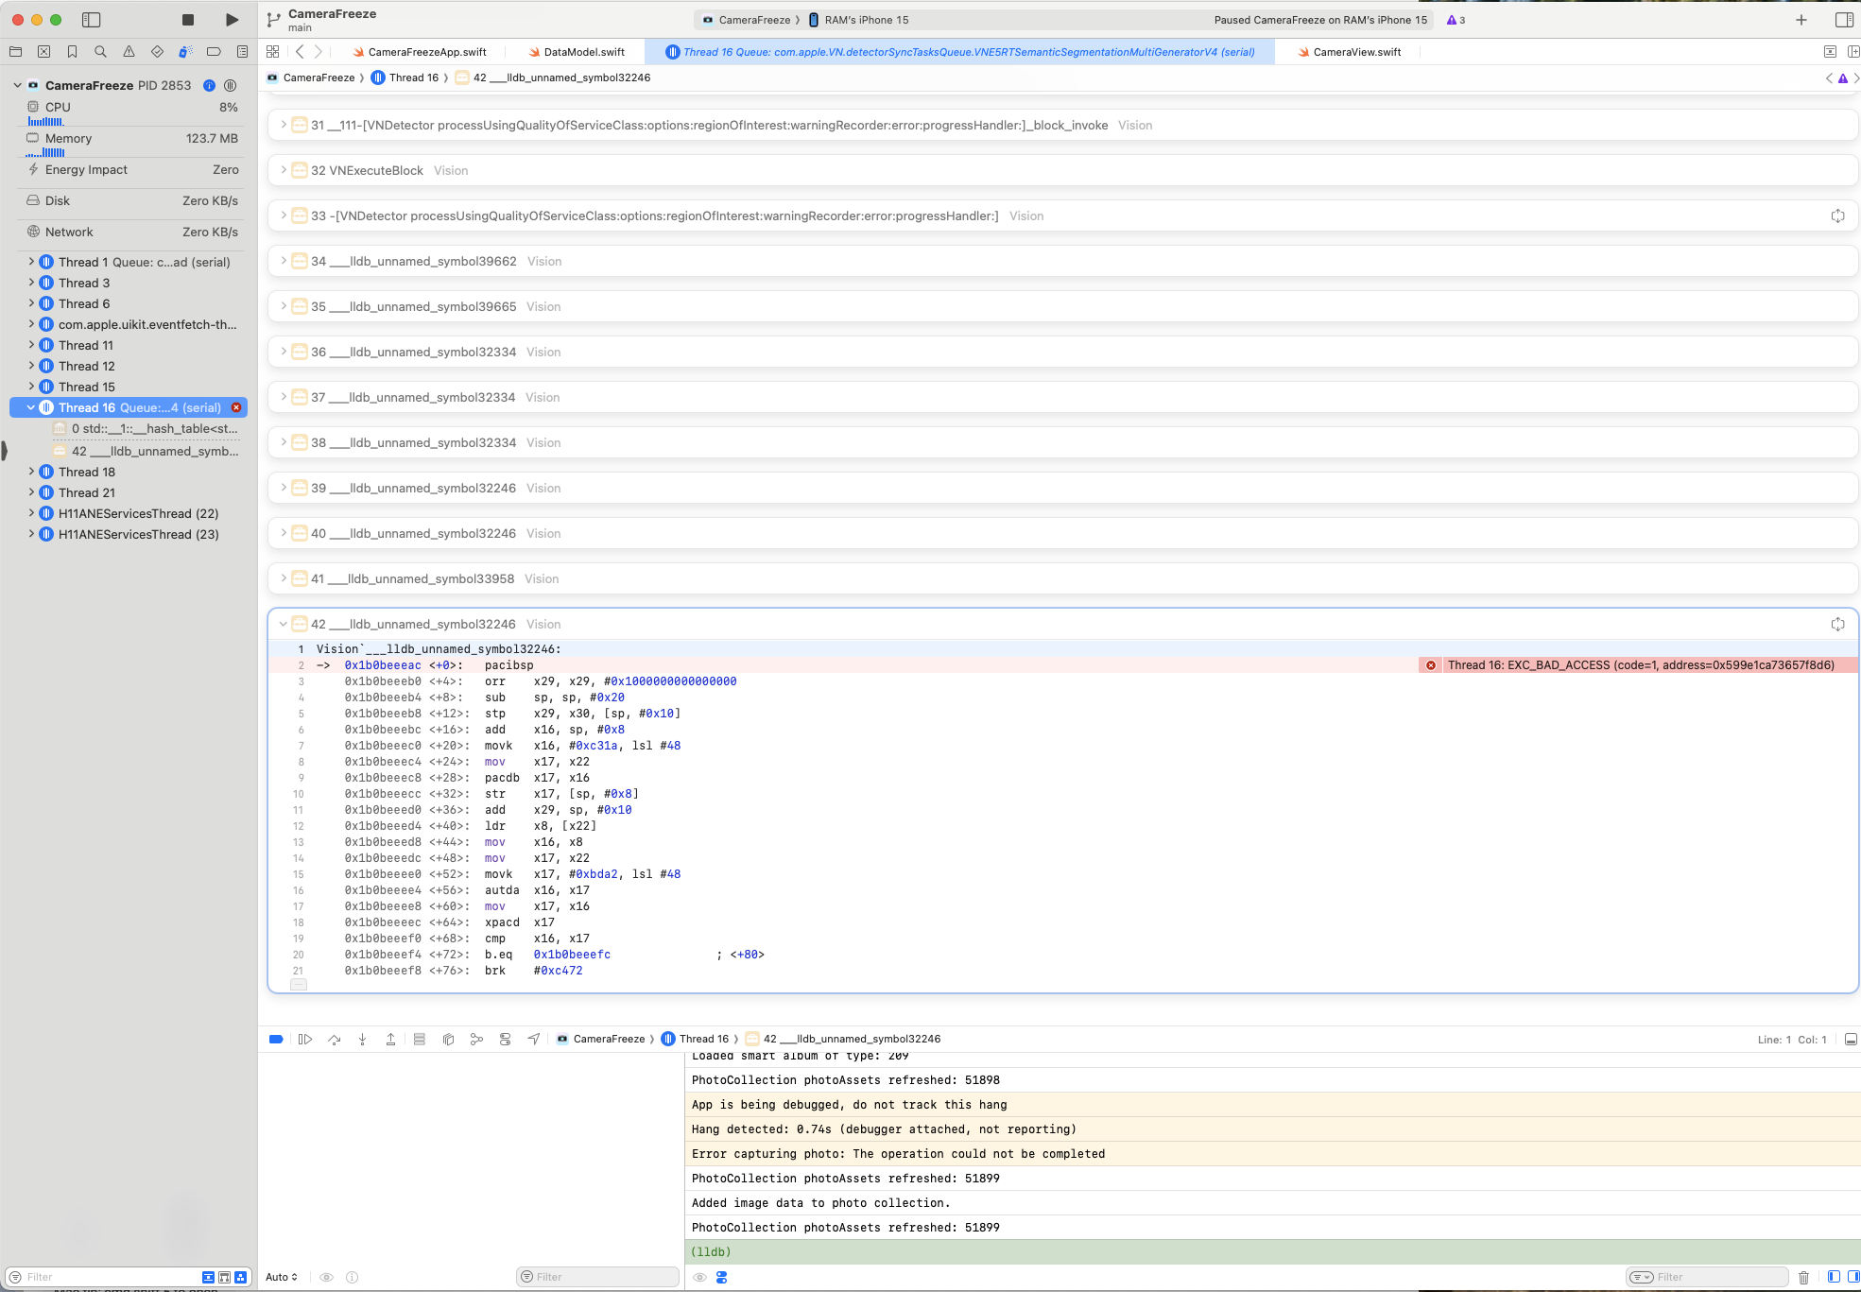This screenshot has width=1861, height=1292.
Task: Toggle the variables view pane visibility
Action: [x=1834, y=1277]
